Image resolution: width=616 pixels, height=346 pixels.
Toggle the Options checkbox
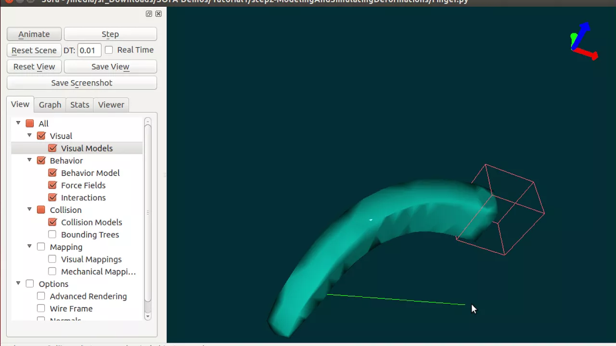coord(30,284)
